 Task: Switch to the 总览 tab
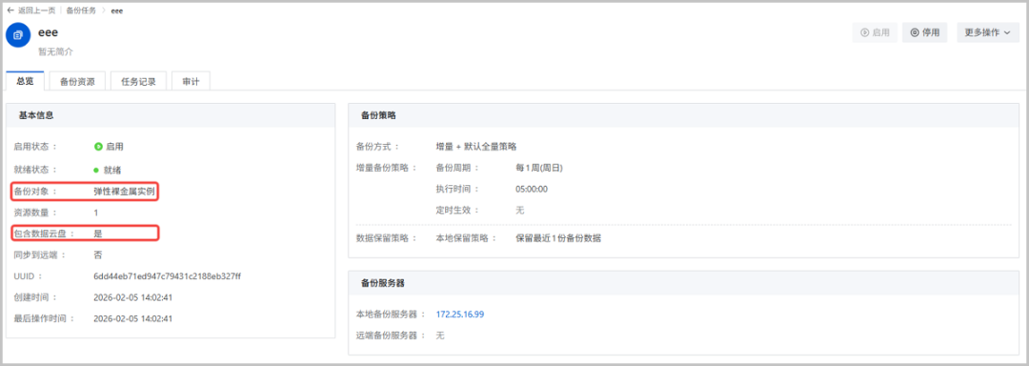tap(25, 81)
